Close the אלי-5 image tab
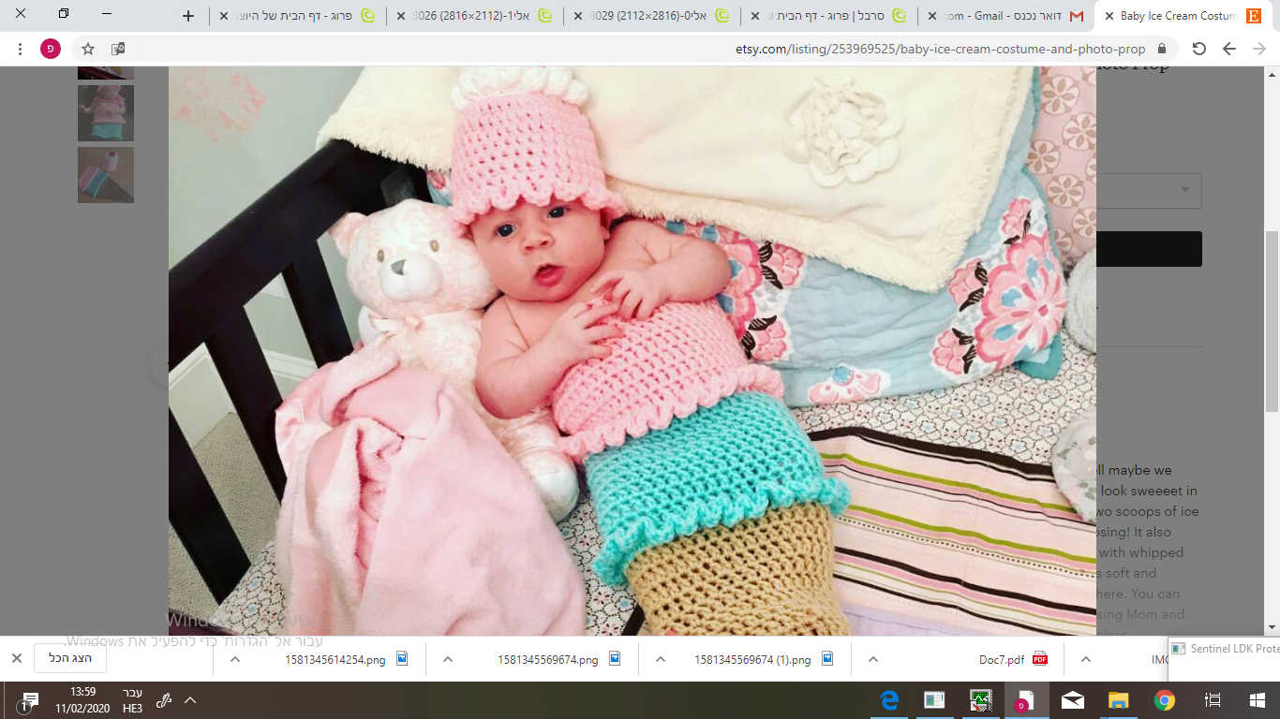 (578, 16)
